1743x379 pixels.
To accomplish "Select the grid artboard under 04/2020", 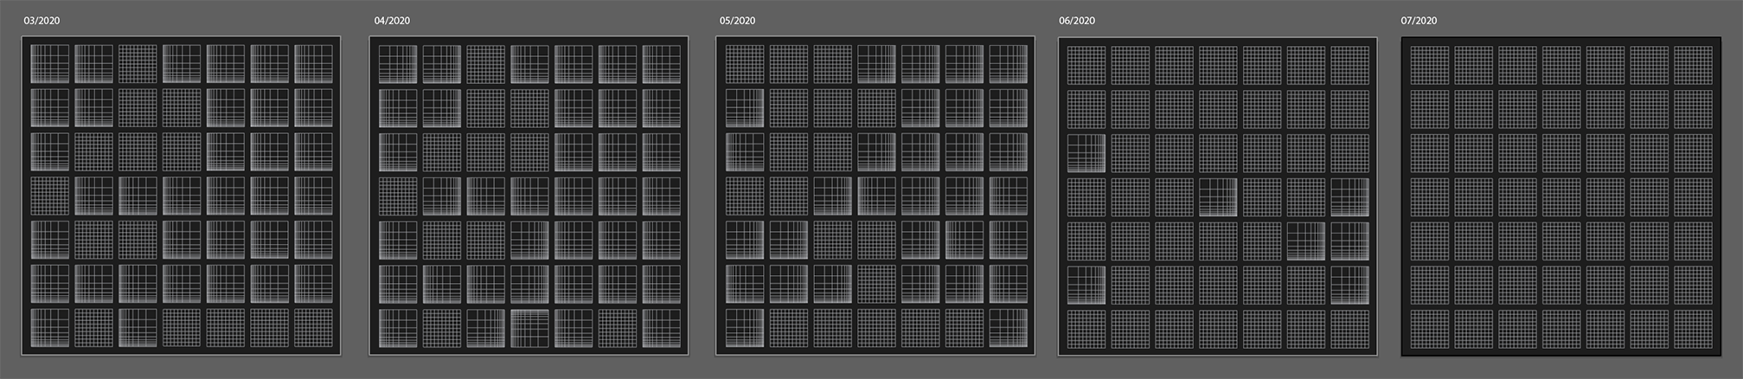I will pos(529,196).
